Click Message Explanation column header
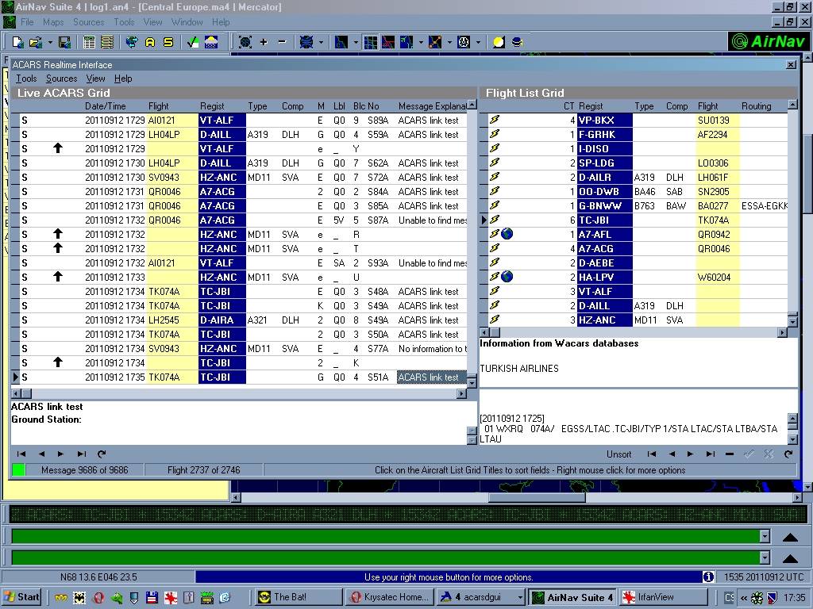Screen dimensions: 813x609 [432, 106]
